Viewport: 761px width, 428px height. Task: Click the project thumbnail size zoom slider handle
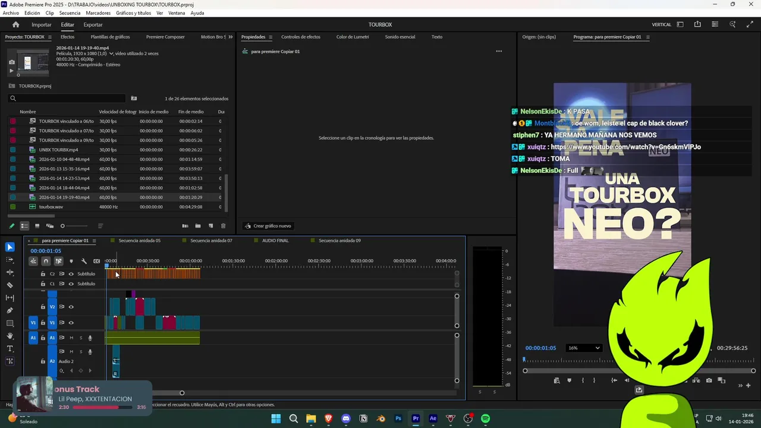point(62,226)
